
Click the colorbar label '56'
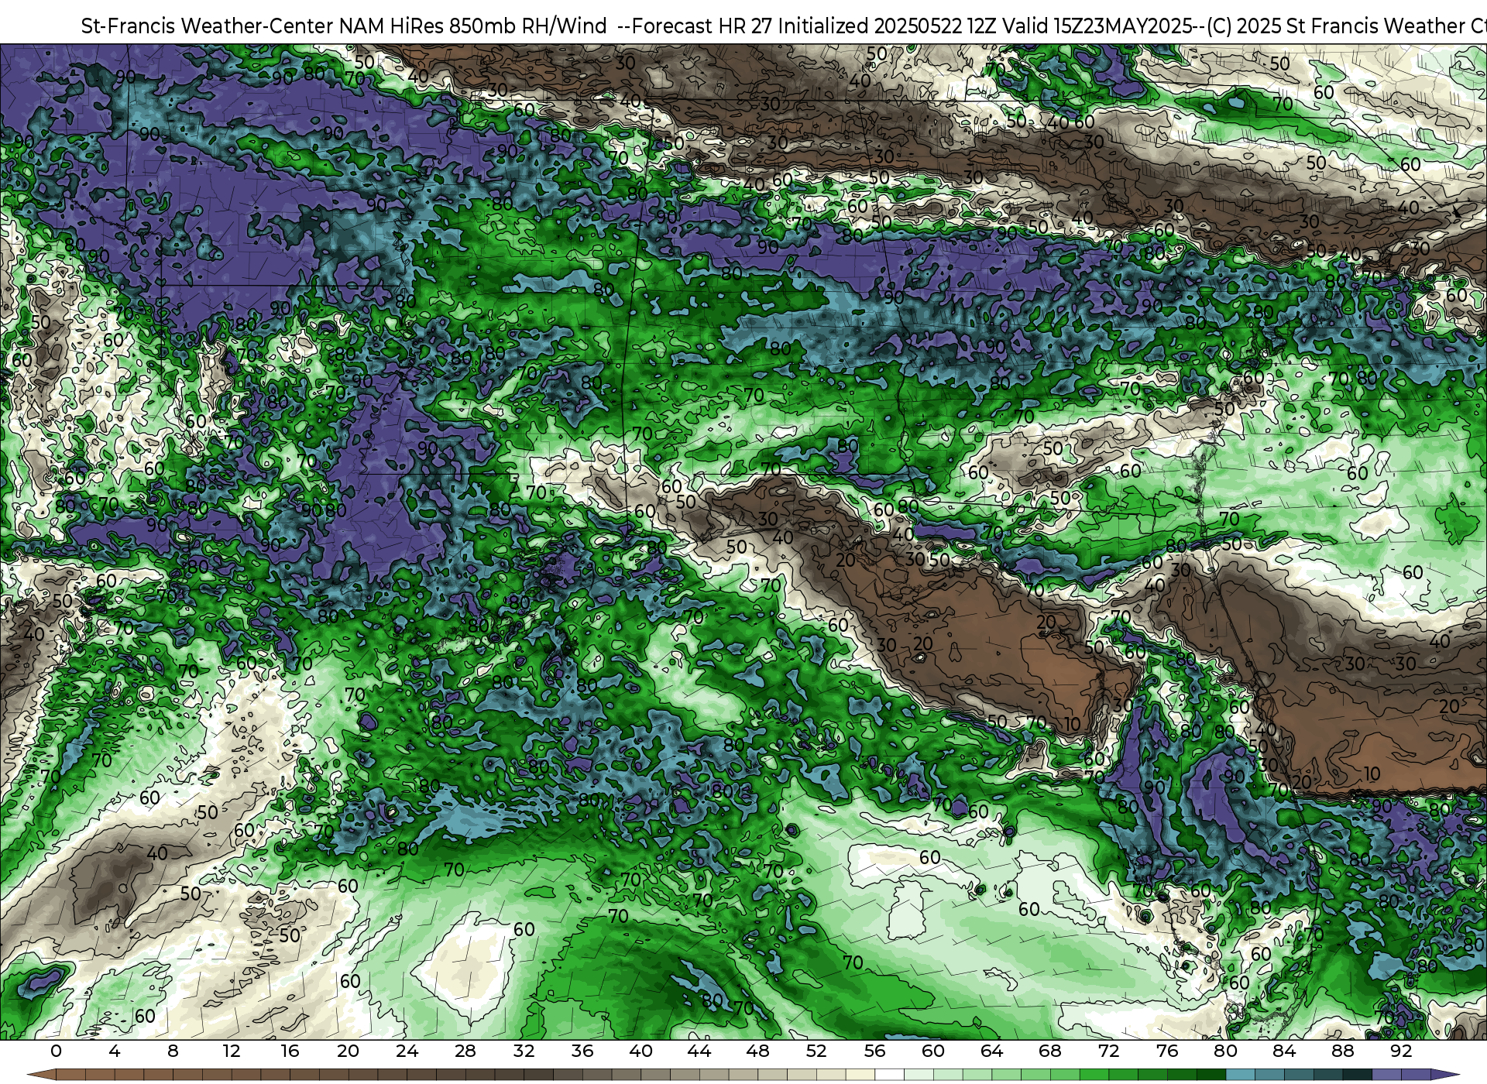point(874,1051)
